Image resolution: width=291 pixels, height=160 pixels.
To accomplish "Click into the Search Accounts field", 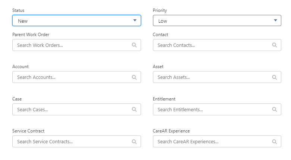I will pyautogui.click(x=76, y=77).
